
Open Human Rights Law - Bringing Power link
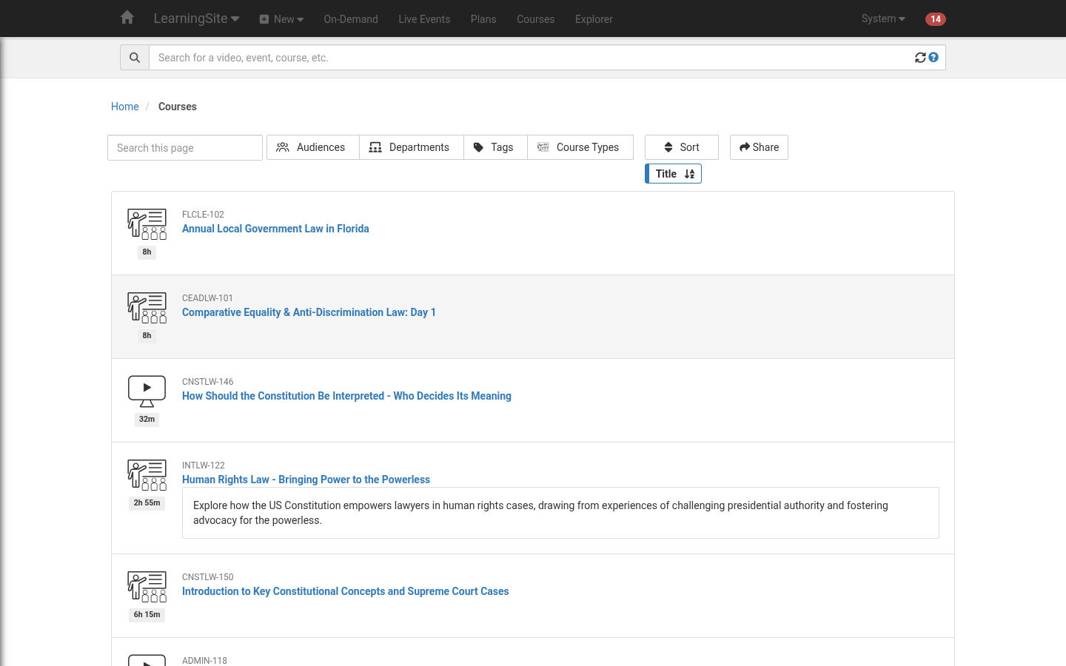tap(306, 480)
